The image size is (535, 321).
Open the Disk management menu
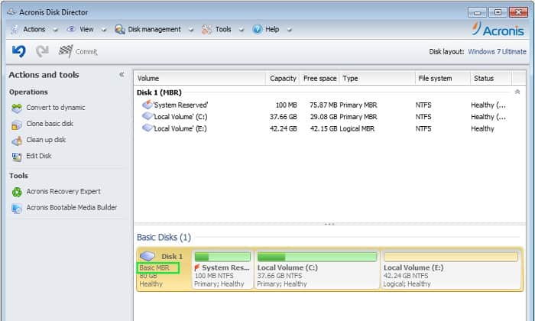coord(154,29)
